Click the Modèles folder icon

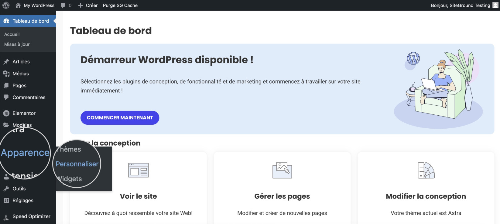6,125
